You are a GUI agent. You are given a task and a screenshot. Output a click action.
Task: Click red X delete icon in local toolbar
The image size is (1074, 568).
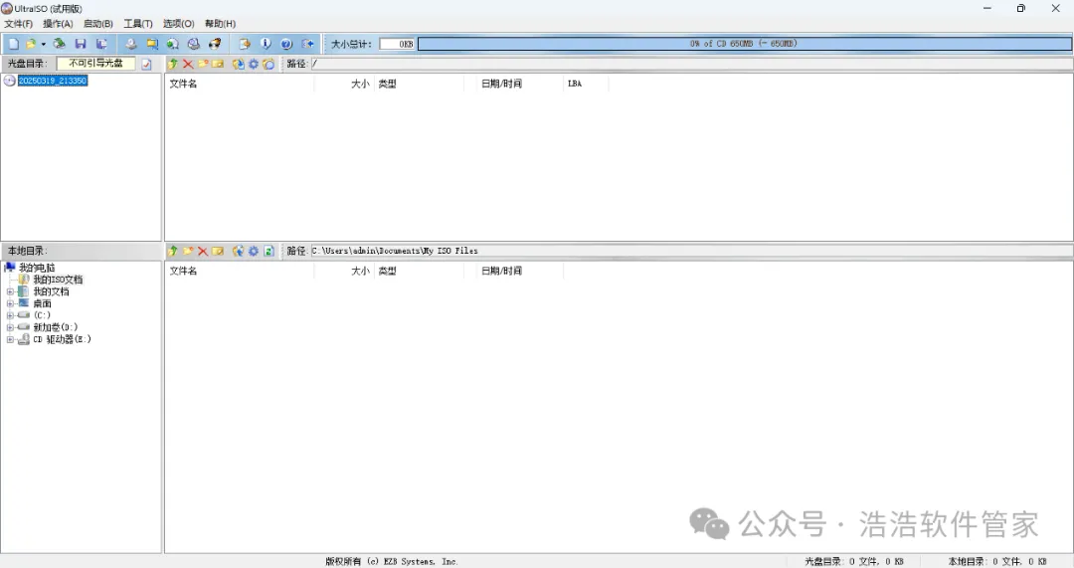click(x=203, y=251)
